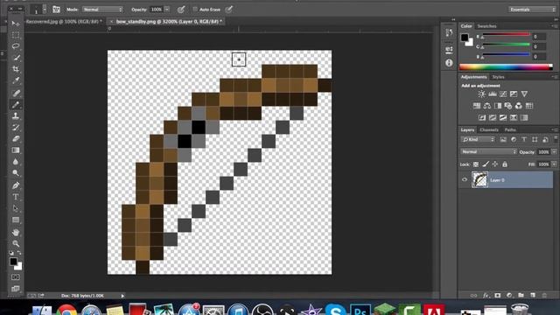Pick a color from the spectrum ramp
Image resolution: width=560 pixels, height=315 pixels.
tap(506, 66)
